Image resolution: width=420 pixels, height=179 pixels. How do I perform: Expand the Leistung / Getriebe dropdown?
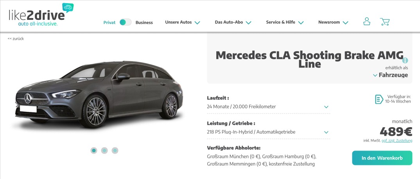point(268,132)
